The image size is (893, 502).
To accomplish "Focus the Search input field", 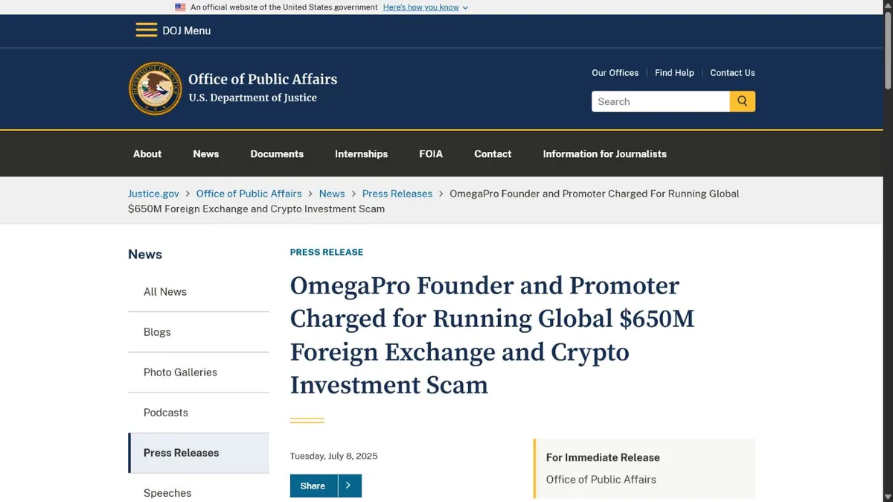I will [x=661, y=101].
